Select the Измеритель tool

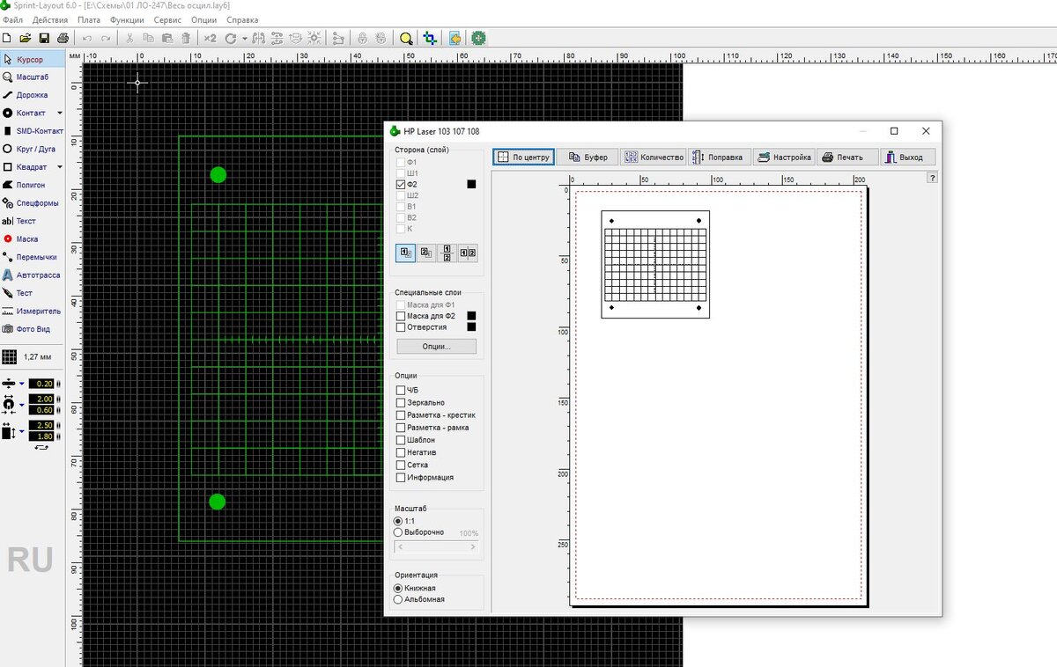pos(33,311)
